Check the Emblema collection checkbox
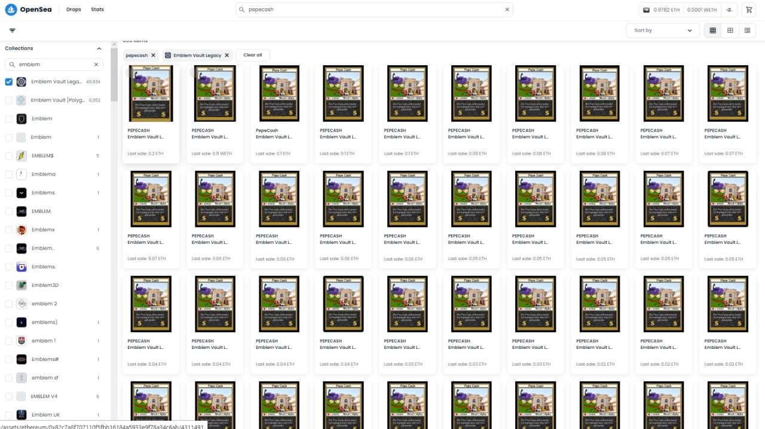765x429 pixels. [8, 174]
